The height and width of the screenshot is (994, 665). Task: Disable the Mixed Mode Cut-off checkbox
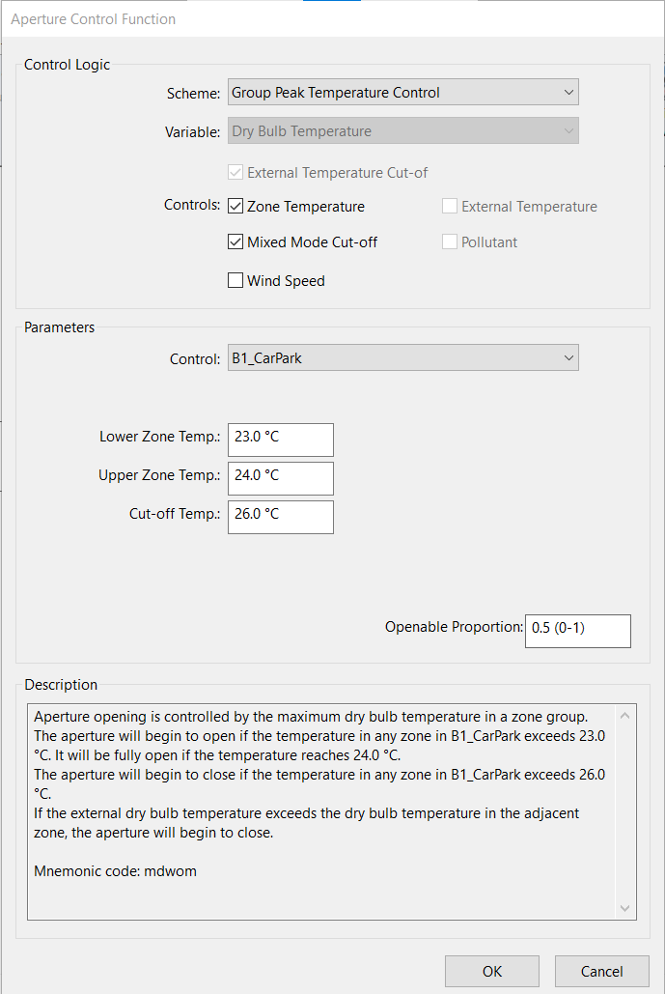pyautogui.click(x=236, y=241)
